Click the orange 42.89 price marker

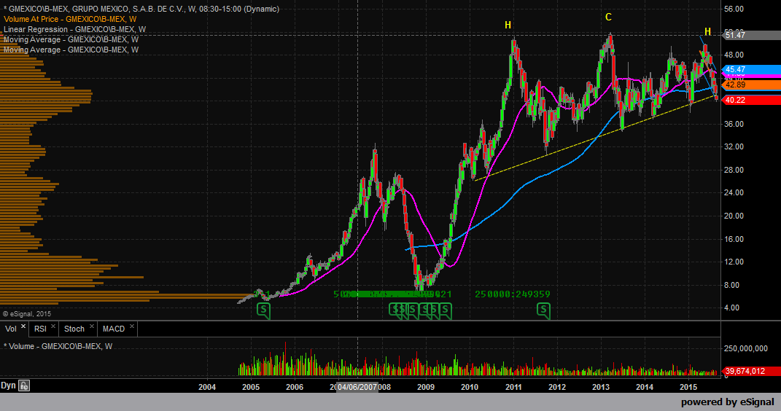(752, 85)
